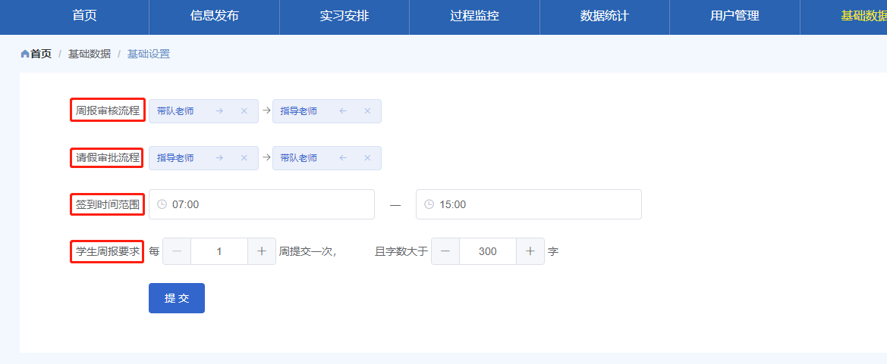Click the 学生周报要求 label
The height and width of the screenshot is (364, 887).
tap(108, 251)
